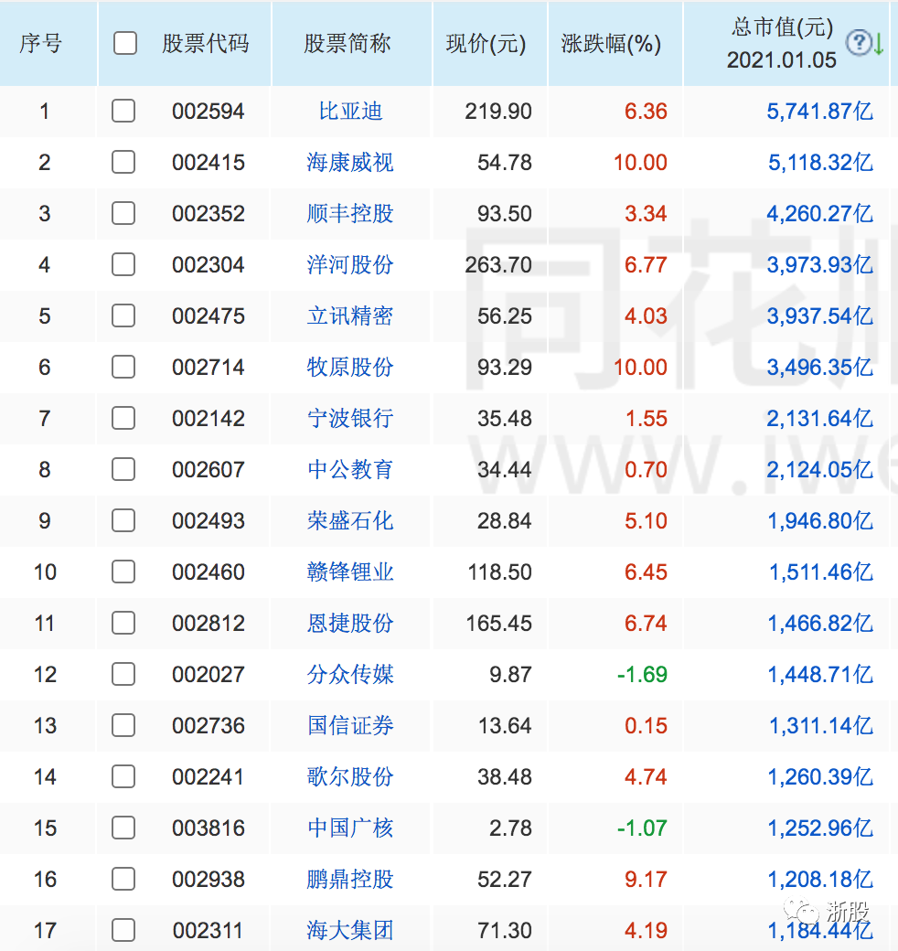Open the 中国广核 stock link

click(350, 828)
